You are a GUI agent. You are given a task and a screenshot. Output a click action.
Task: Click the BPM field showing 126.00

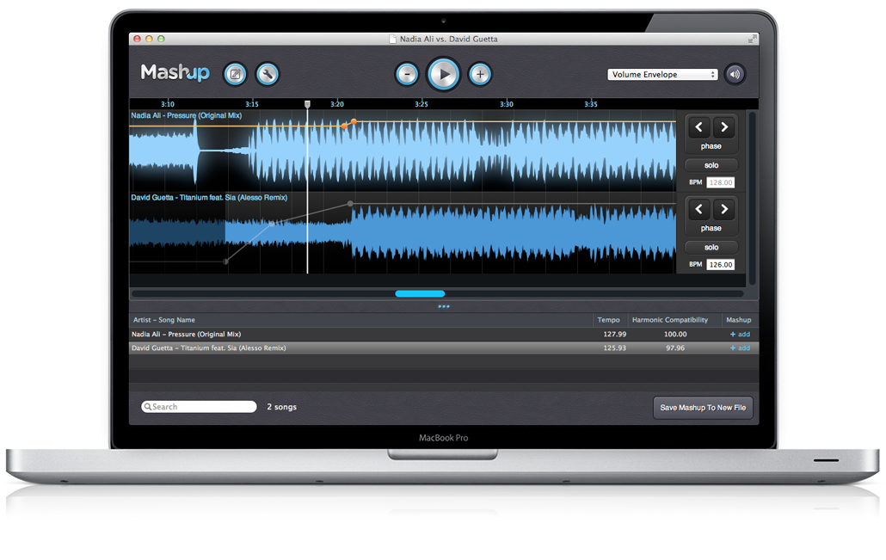[721, 264]
